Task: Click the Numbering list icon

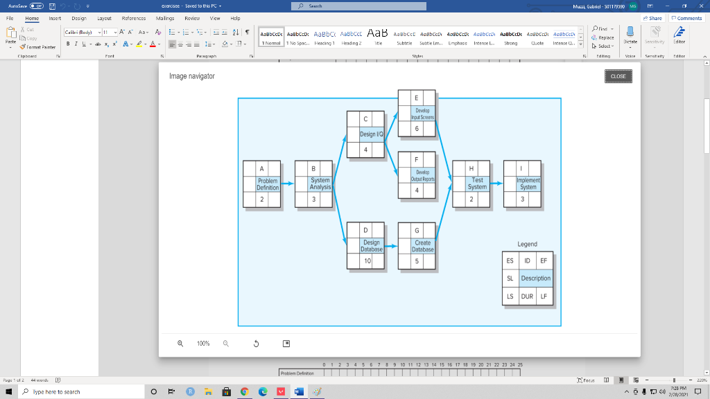Action: (x=186, y=32)
